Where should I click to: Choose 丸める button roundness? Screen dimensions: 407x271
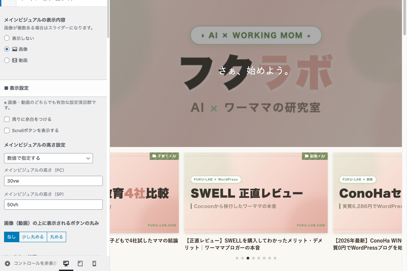pos(56,237)
